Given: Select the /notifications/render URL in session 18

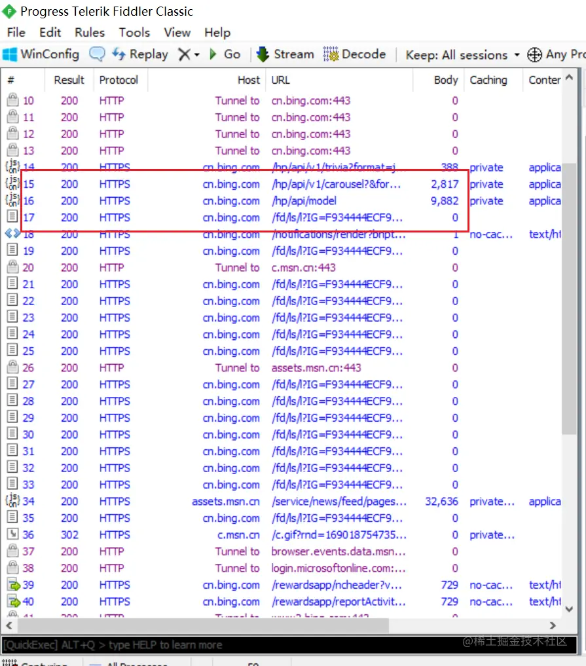Looking at the screenshot, I should coord(339,234).
